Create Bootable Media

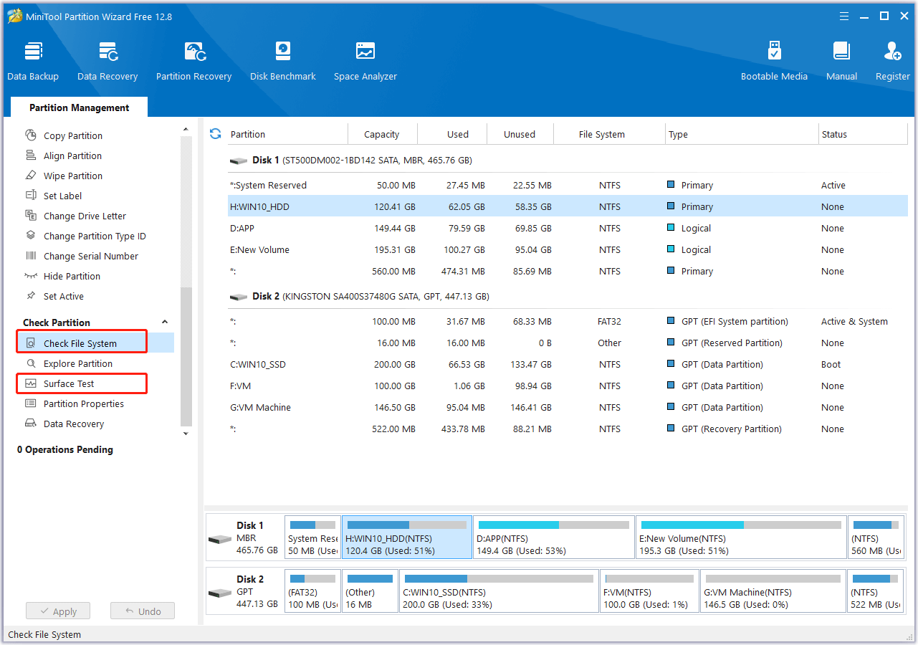coord(774,61)
